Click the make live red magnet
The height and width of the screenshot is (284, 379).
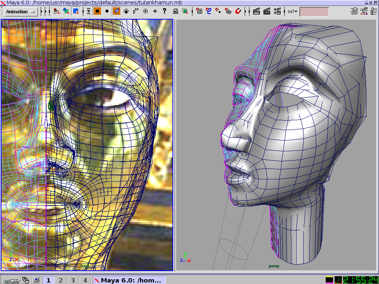[238, 11]
